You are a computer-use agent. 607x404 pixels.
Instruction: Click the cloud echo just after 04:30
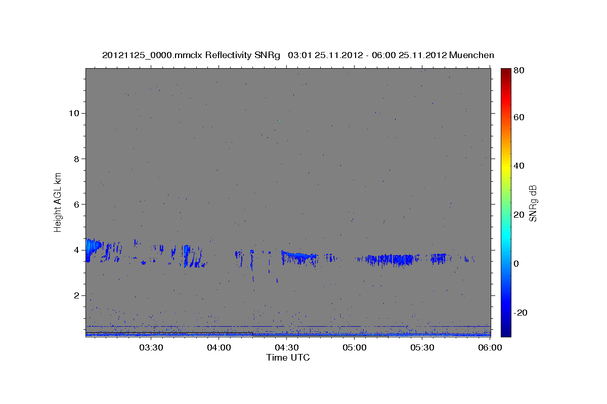pyautogui.click(x=299, y=258)
